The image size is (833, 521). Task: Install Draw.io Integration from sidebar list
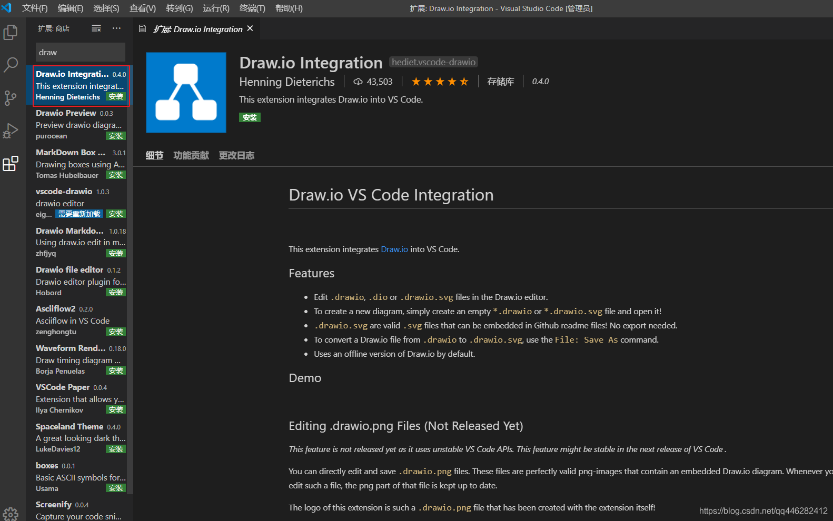(116, 97)
